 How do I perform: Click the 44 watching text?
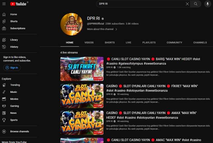coord(123,121)
